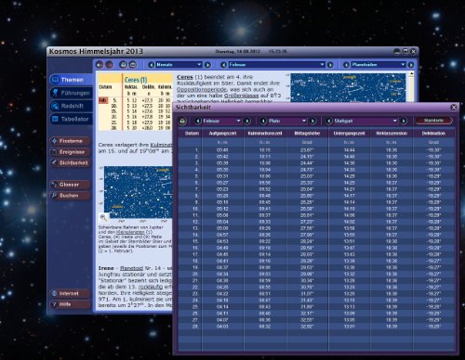Go to previous entry before Planetoiden
465x360 pixels.
pyautogui.click(x=346, y=65)
